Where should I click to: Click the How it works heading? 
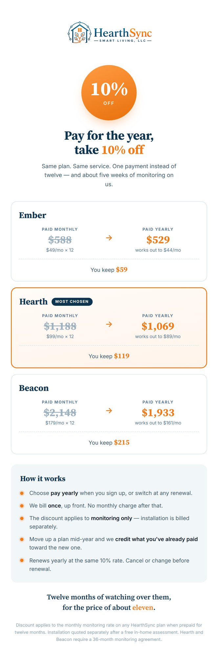43,479
